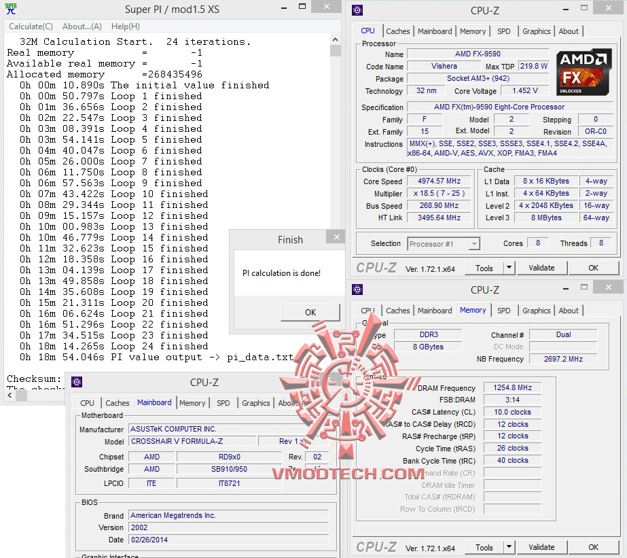
Task: Open the Calculate(C) menu in Super PI
Action: click(31, 27)
